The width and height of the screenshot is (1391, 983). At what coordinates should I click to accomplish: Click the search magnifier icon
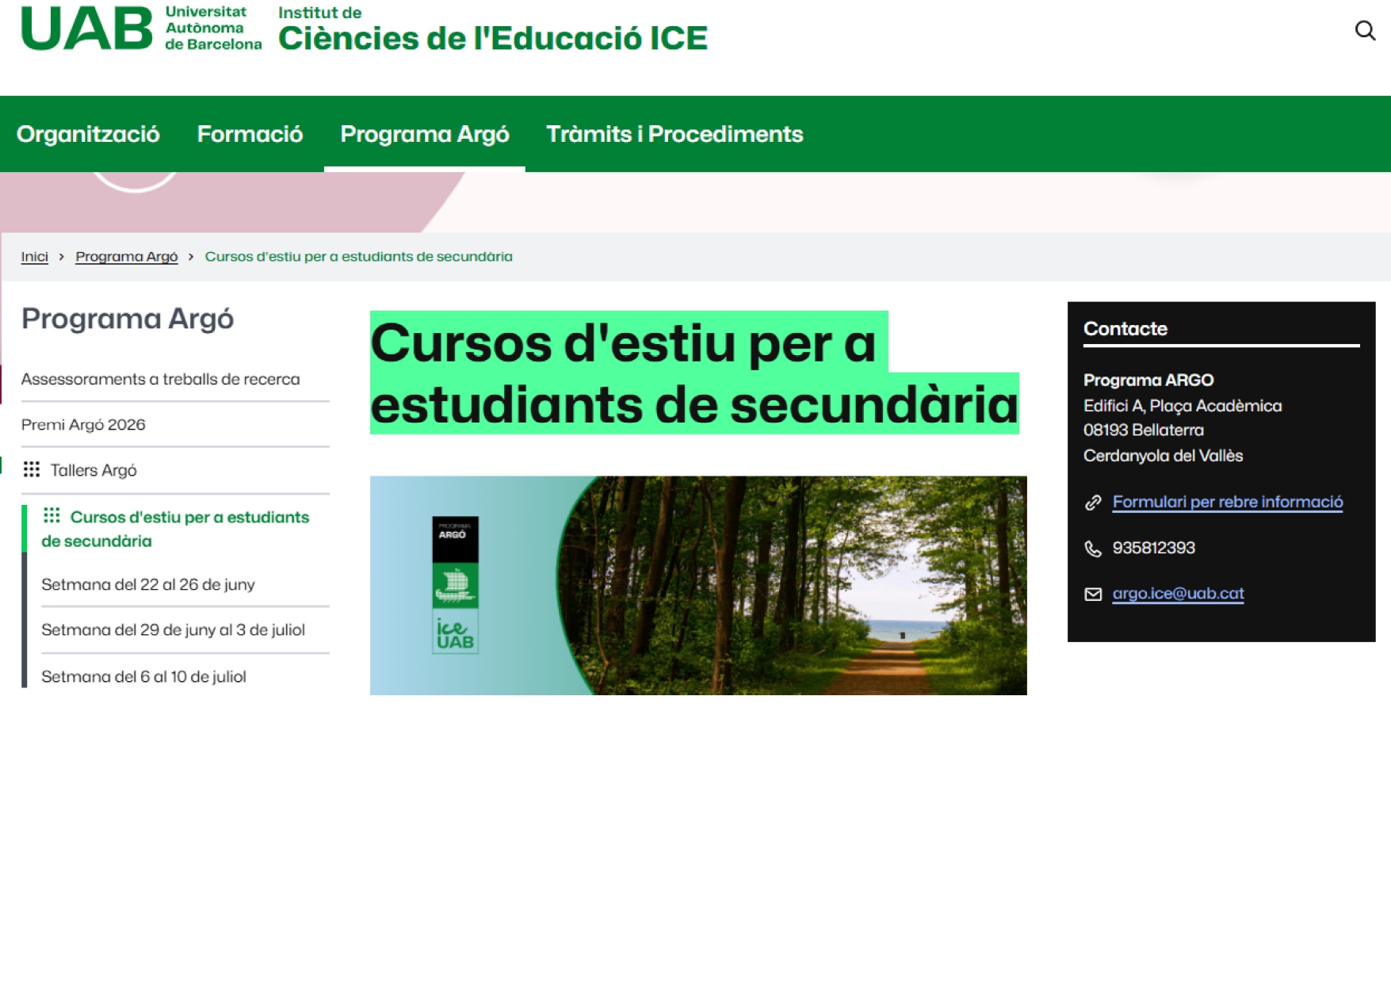(1364, 31)
